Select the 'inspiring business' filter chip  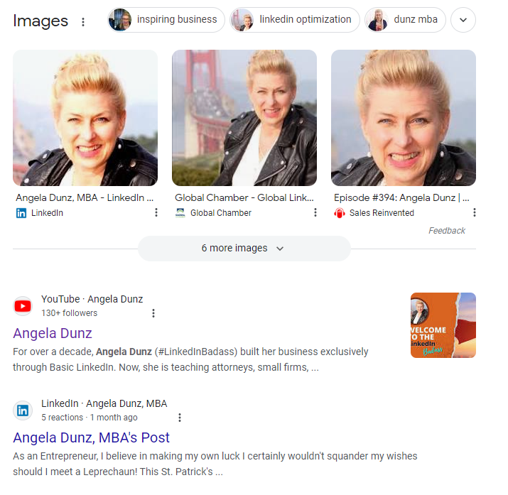pyautogui.click(x=166, y=20)
